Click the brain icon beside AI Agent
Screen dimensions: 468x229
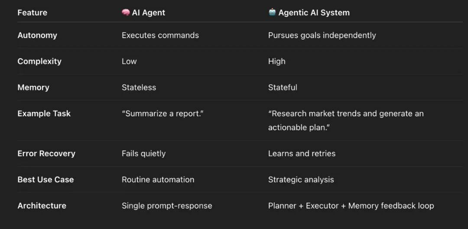coord(126,13)
